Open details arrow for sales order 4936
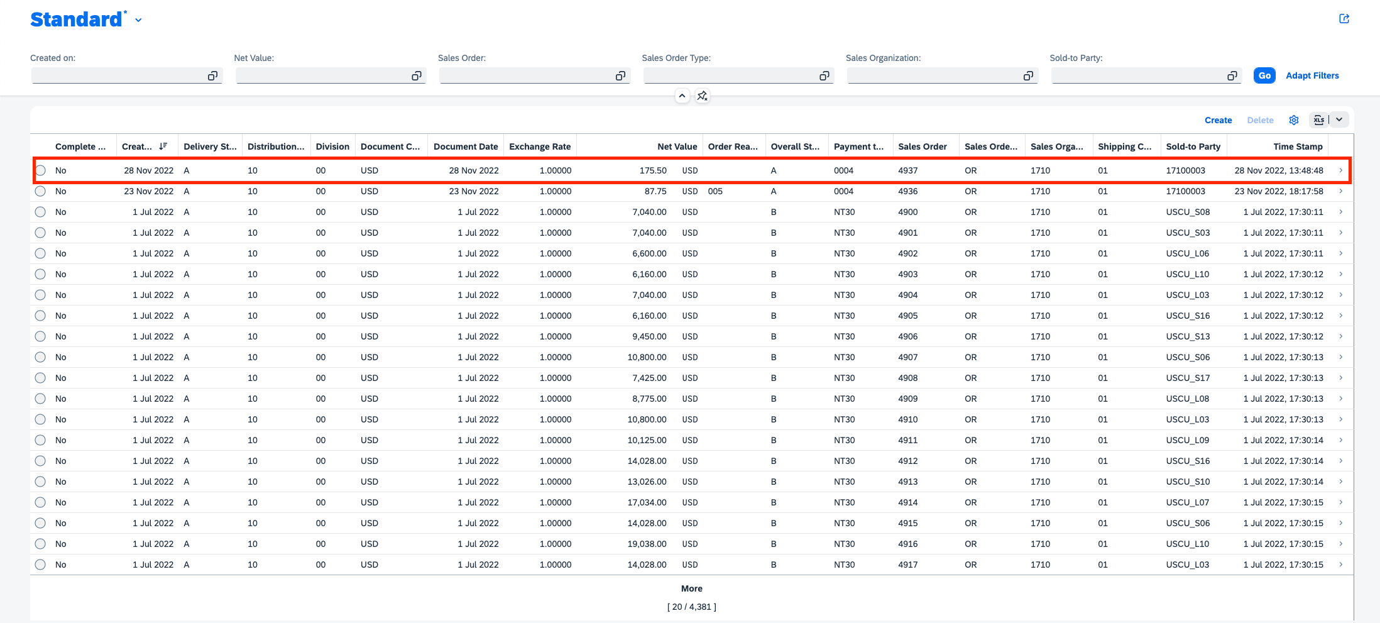 click(x=1340, y=191)
